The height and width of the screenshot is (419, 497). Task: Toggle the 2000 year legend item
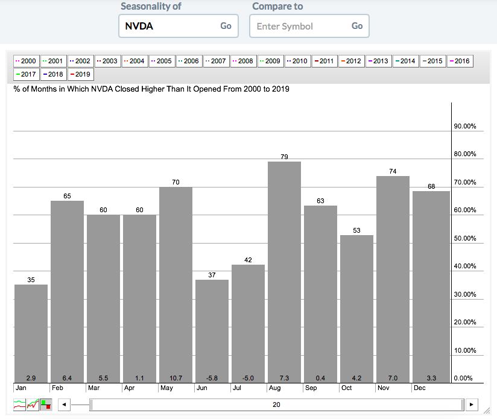pyautogui.click(x=26, y=61)
